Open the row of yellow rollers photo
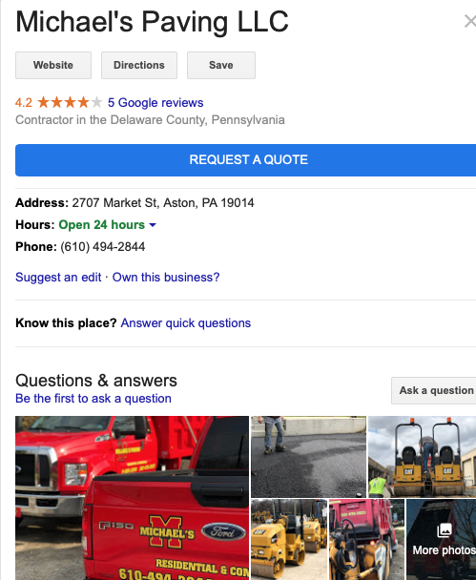The image size is (476, 580). pos(289,539)
